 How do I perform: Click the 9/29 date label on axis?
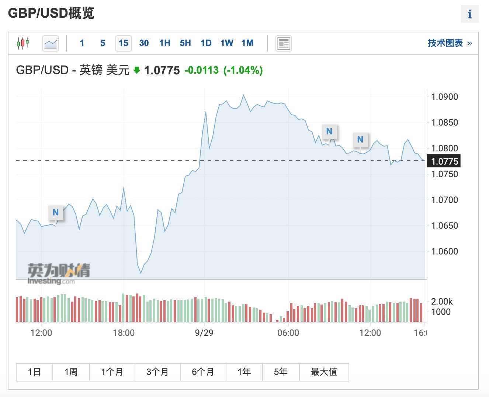(204, 333)
